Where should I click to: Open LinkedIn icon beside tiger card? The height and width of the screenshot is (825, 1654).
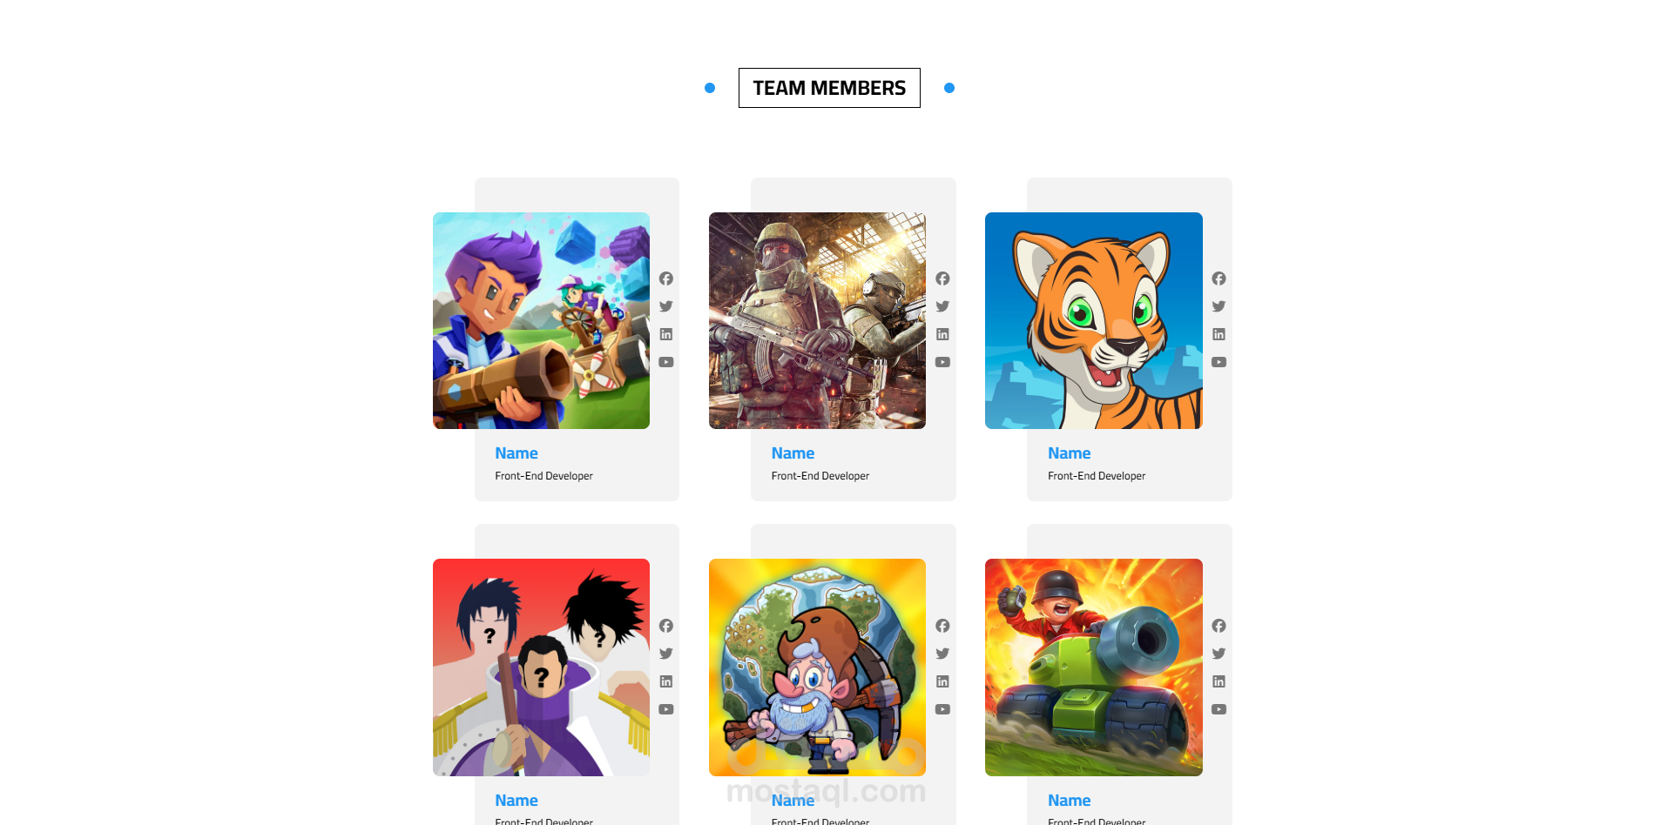pyautogui.click(x=1219, y=334)
